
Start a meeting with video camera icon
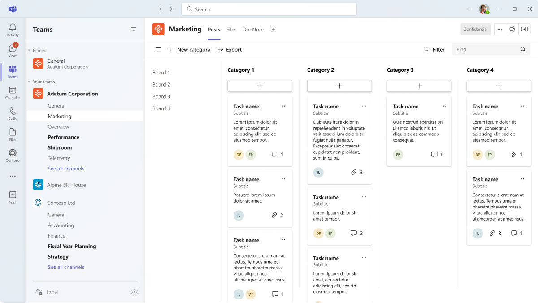pyautogui.click(x=512, y=29)
